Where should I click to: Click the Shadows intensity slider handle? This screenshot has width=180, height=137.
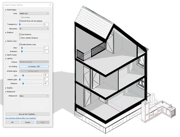click(x=23, y=84)
